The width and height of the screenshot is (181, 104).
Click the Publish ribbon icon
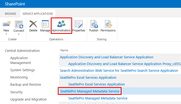(x=94, y=24)
